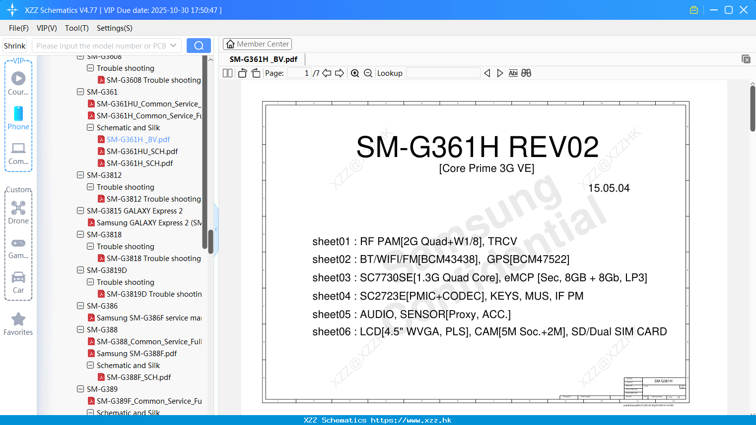This screenshot has height=425, width=756.
Task: Click the PDF viewer vertical scrollbar
Action: pyautogui.click(x=753, y=108)
